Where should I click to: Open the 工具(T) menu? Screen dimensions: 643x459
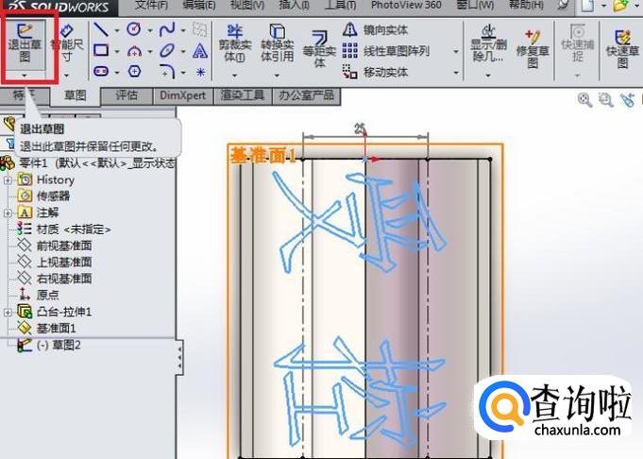pos(340,6)
